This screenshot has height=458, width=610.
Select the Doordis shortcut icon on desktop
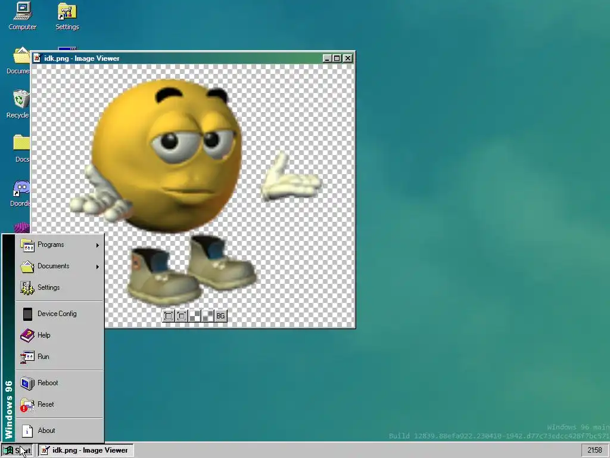point(20,193)
